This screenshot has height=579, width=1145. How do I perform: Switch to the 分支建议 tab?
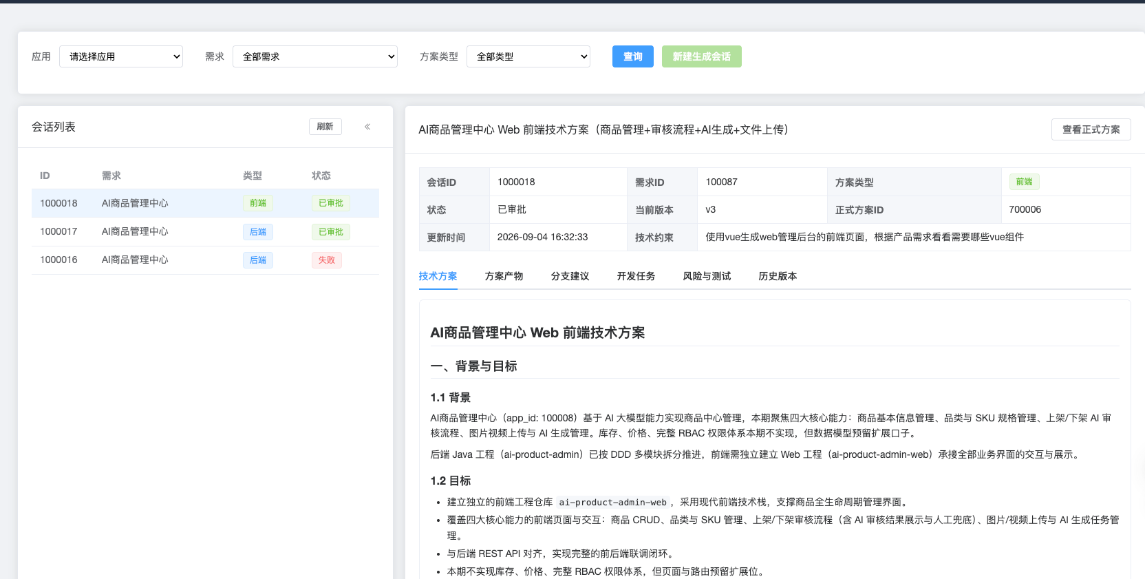570,276
